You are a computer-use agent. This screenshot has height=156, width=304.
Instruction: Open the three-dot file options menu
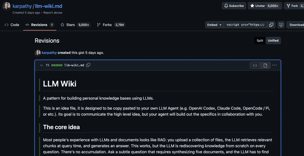(x=274, y=65)
